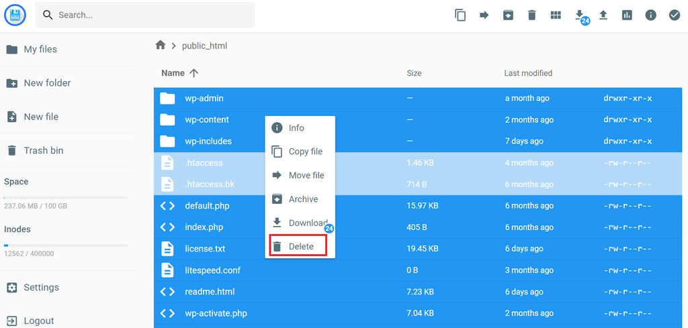The image size is (688, 328).
Task: Click New folder in the sidebar
Action: [x=46, y=83]
